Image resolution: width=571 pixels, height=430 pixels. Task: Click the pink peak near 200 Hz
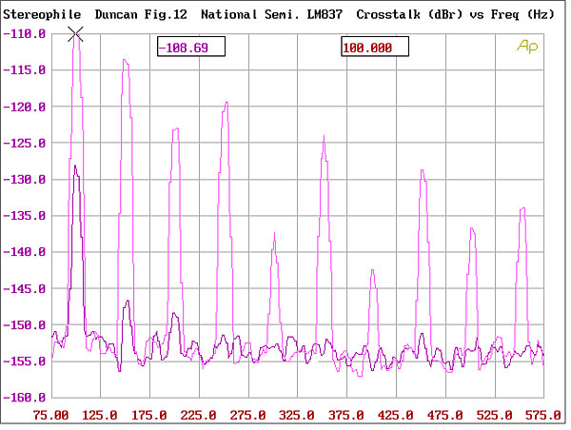(x=176, y=128)
